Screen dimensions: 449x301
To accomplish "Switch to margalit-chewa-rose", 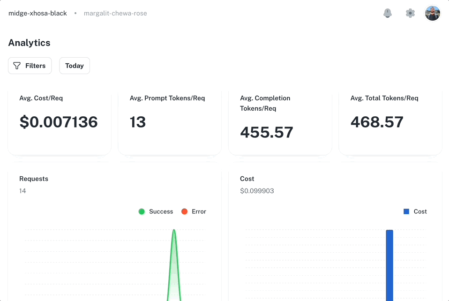I will tap(115, 13).
